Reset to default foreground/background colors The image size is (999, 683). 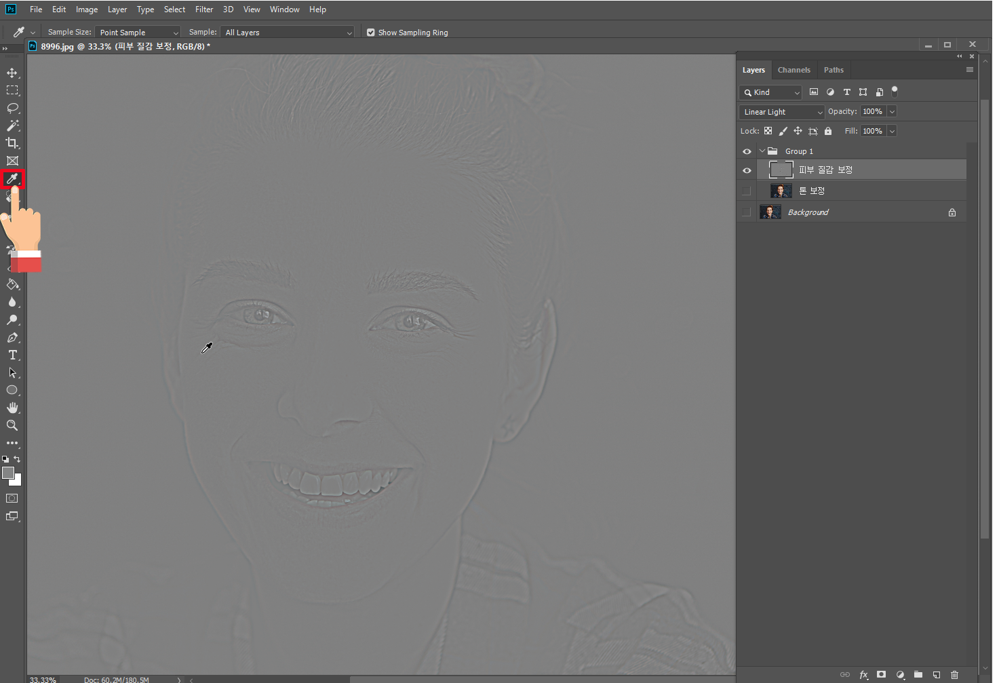pos(5,459)
